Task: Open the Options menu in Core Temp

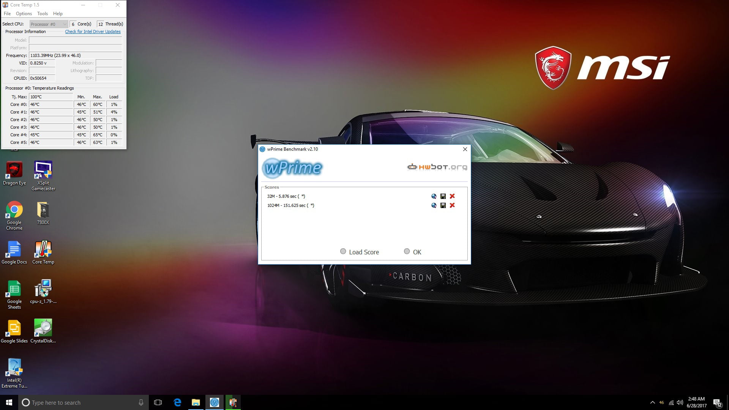Action: 24,14
